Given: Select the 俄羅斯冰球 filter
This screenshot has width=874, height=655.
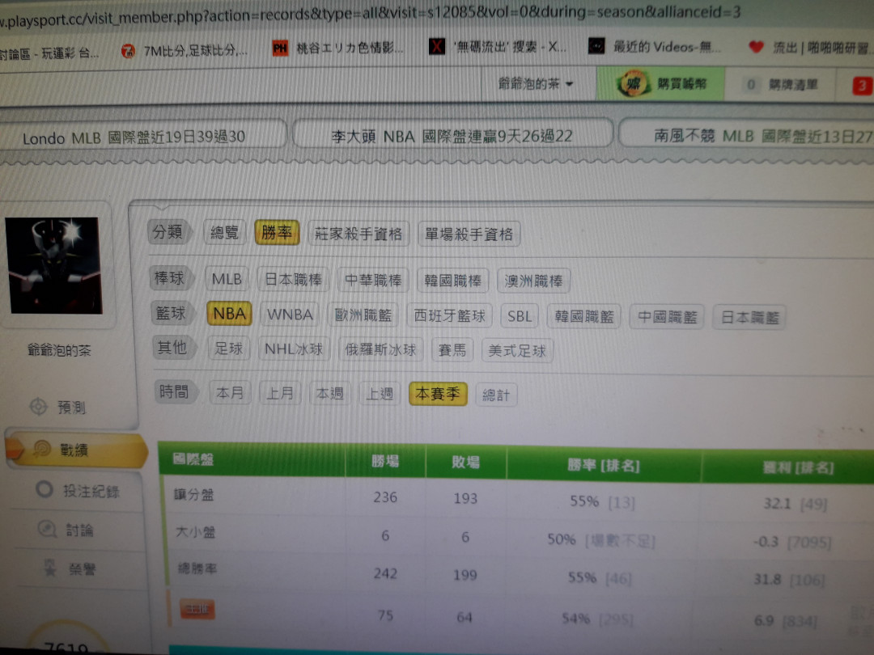Looking at the screenshot, I should pos(380,350).
